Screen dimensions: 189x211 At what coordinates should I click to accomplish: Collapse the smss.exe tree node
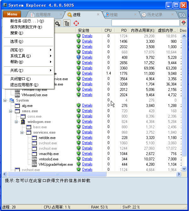(x=10, y=111)
